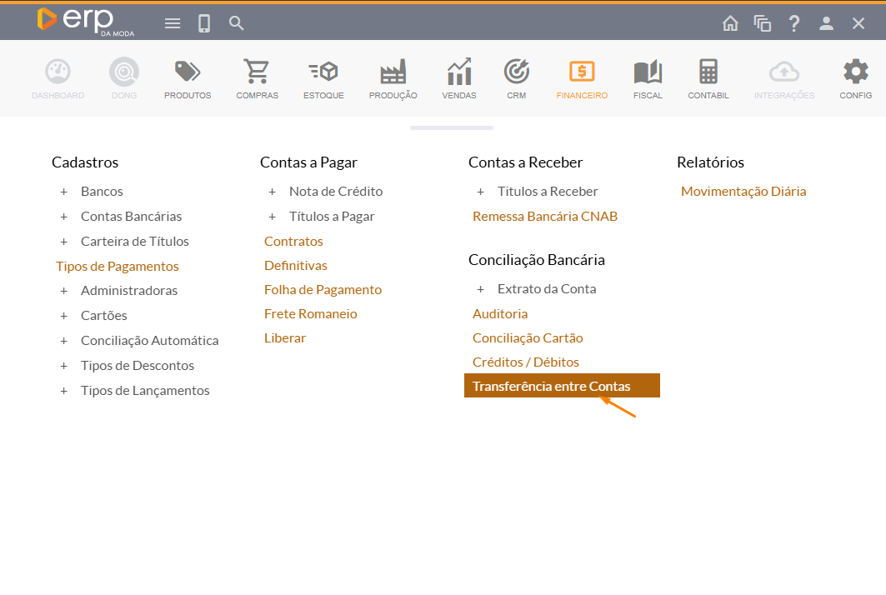
Task: Open the Contábil calculator module
Action: (708, 72)
